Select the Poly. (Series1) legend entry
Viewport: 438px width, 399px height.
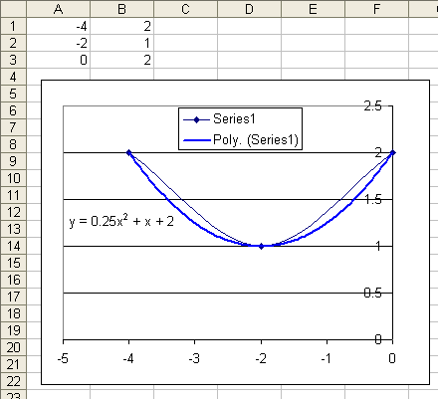point(256,139)
